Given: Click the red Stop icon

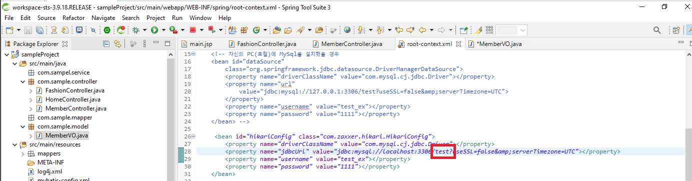Looking at the screenshot, I should click(192, 30).
